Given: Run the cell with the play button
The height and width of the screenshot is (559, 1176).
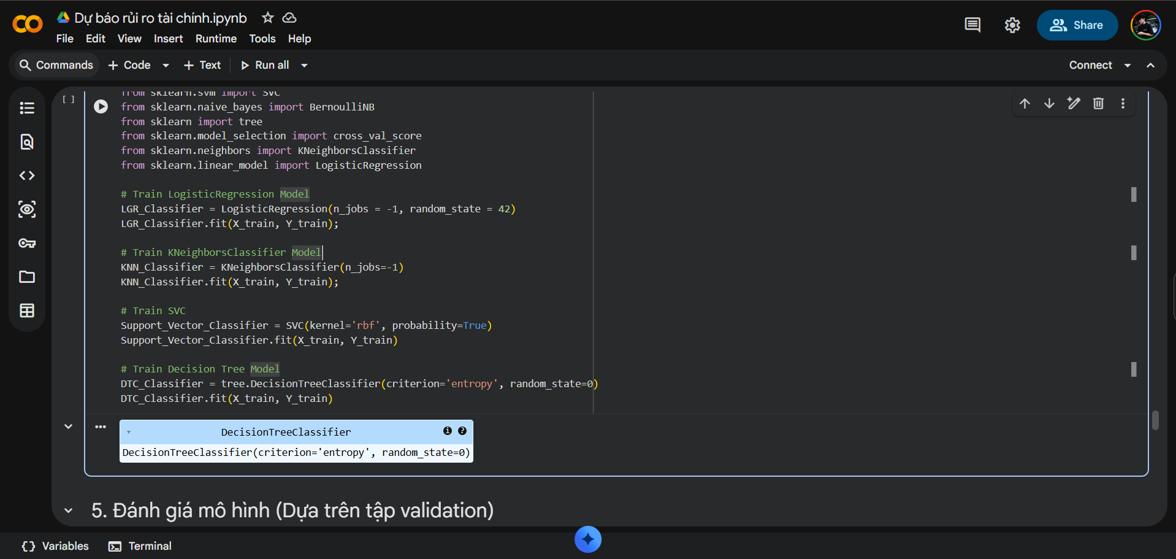Looking at the screenshot, I should click(x=101, y=107).
